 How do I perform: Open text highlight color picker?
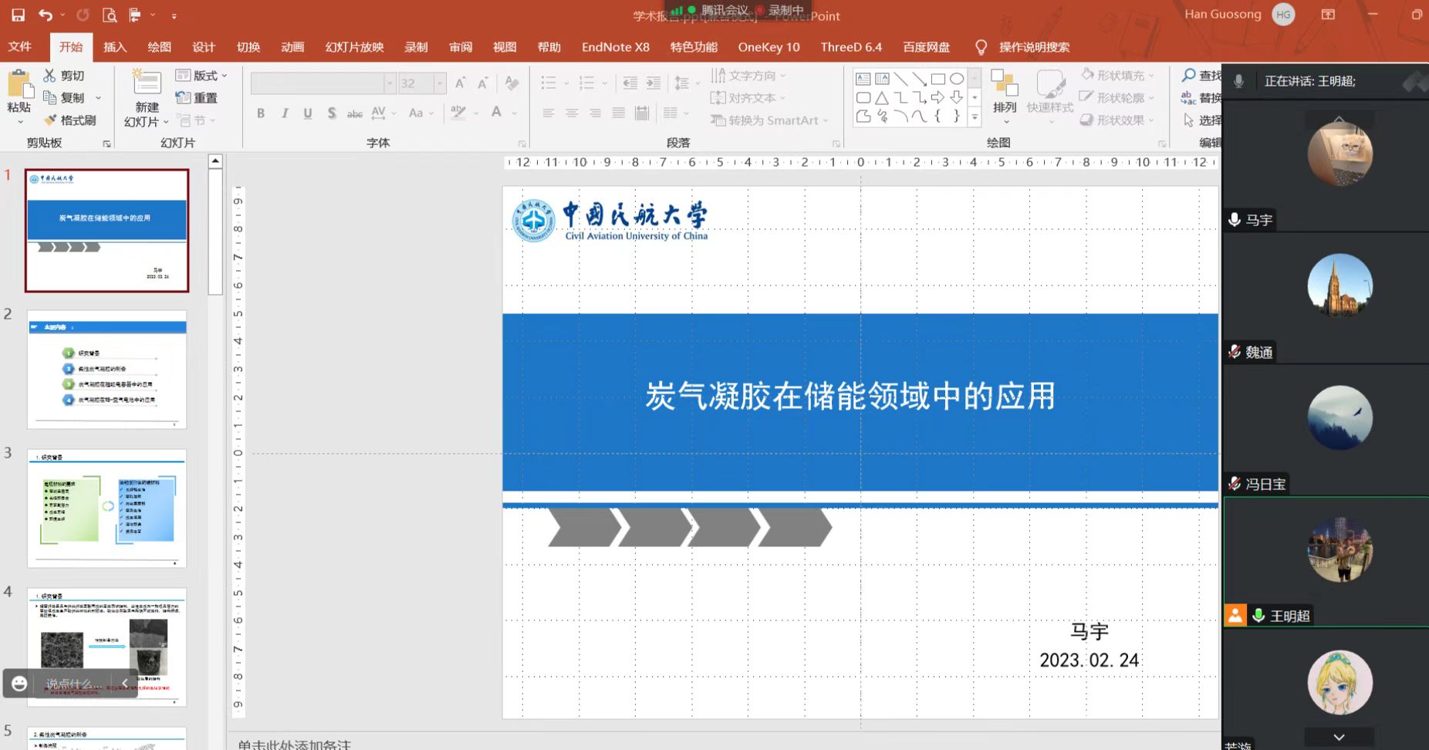point(476,113)
